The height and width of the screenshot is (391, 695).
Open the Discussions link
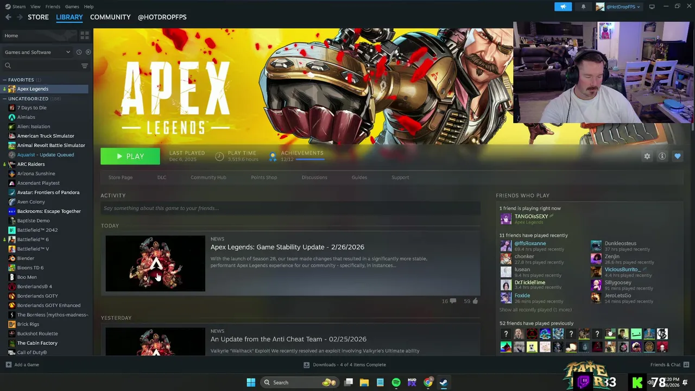tap(314, 178)
